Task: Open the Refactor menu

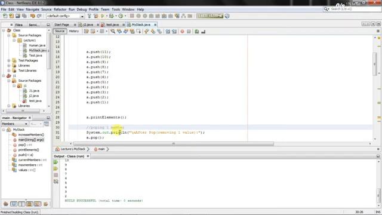Action: [x=60, y=10]
